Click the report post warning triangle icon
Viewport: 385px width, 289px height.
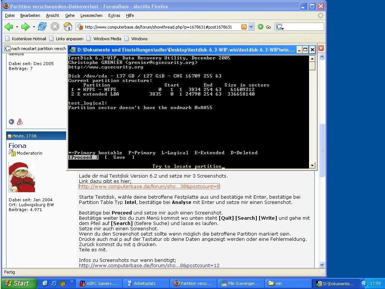click(20, 122)
